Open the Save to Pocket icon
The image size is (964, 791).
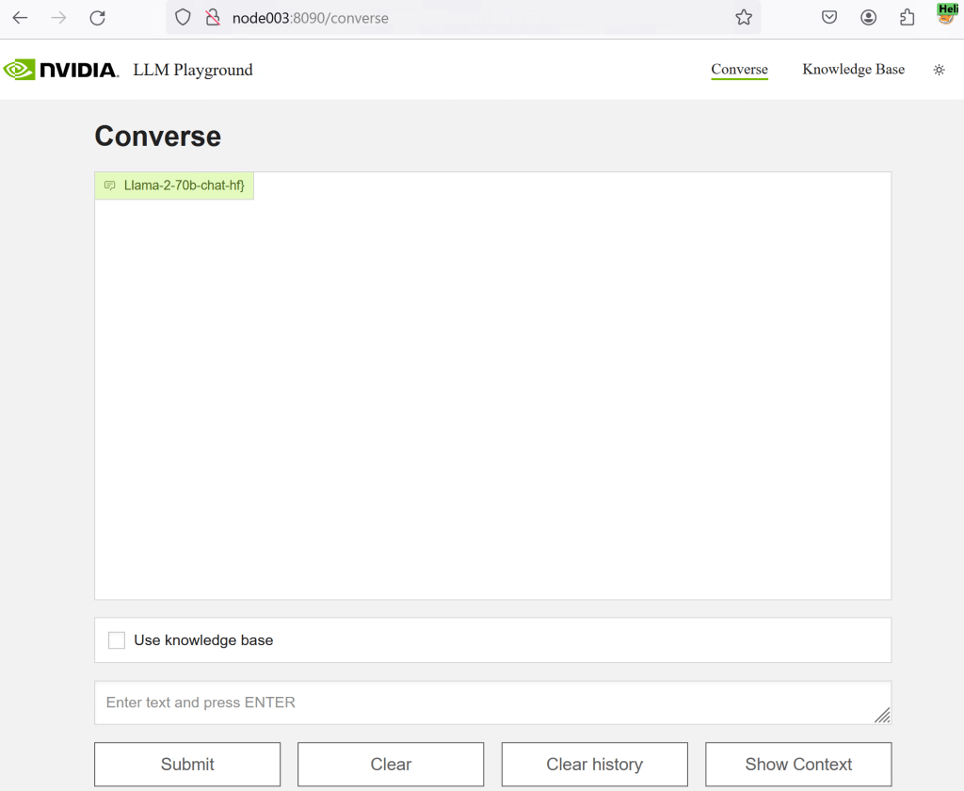pyautogui.click(x=829, y=18)
